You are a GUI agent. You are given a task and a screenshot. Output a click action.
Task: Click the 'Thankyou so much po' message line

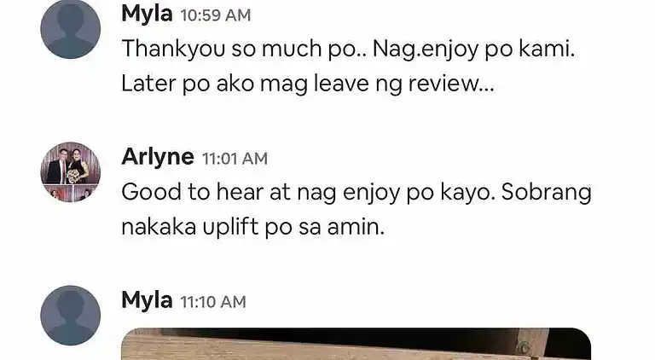point(348,49)
